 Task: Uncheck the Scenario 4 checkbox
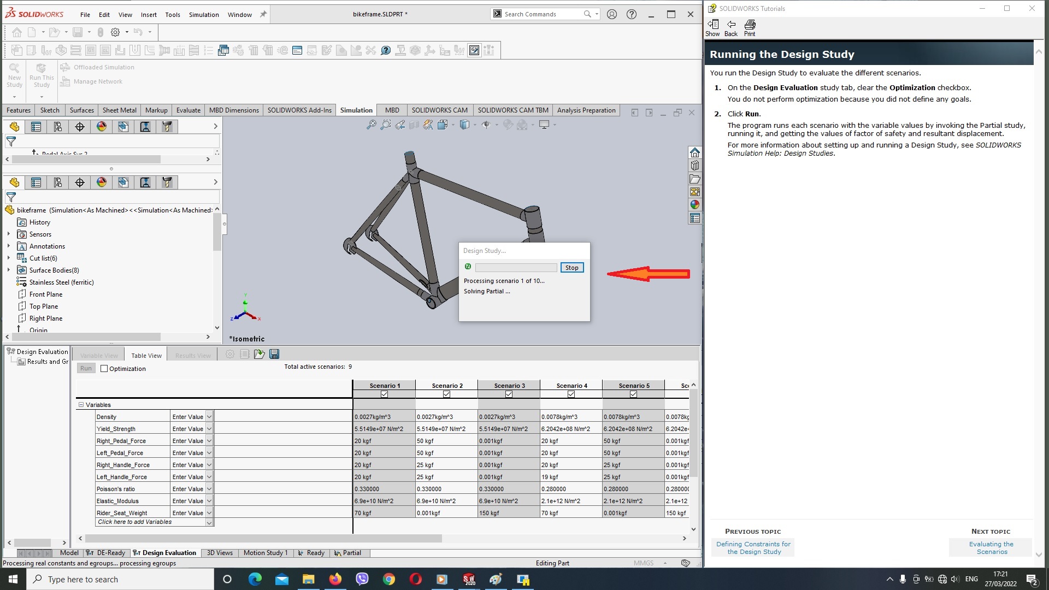(x=571, y=394)
